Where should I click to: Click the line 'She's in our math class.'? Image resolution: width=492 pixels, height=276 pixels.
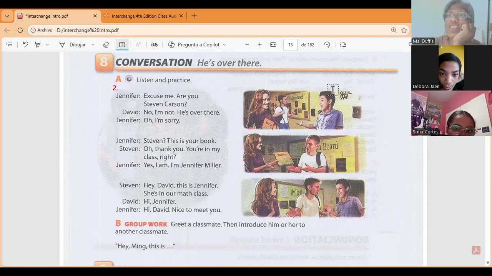pyautogui.click(x=176, y=194)
